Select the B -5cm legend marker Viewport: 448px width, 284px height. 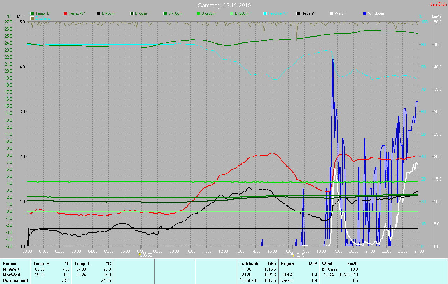(x=132, y=13)
